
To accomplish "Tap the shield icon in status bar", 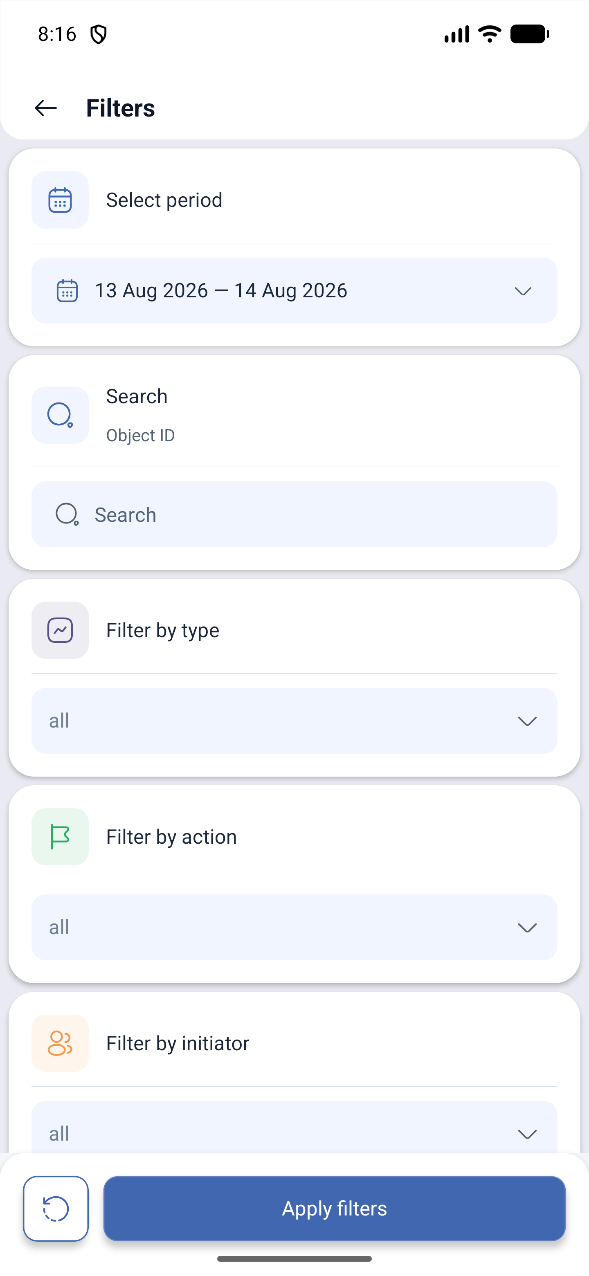I will pyautogui.click(x=99, y=34).
